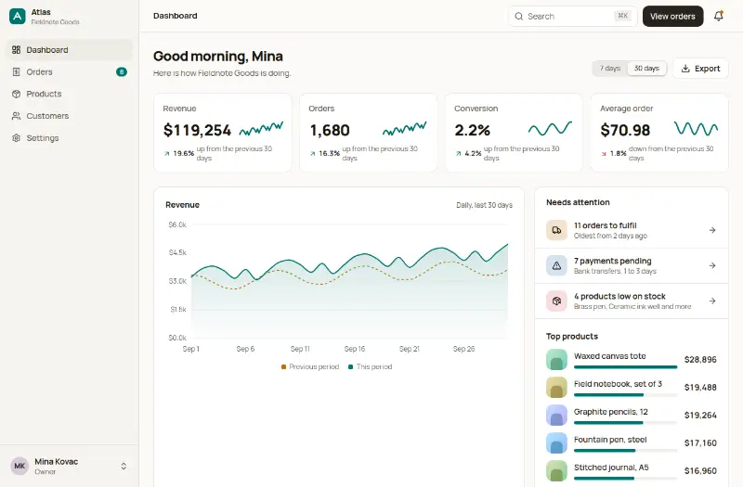Click the Orders badge showing 8
The height and width of the screenshot is (487, 743).
tap(122, 72)
